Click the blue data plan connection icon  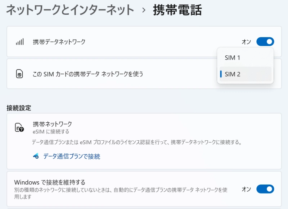coord(35,156)
